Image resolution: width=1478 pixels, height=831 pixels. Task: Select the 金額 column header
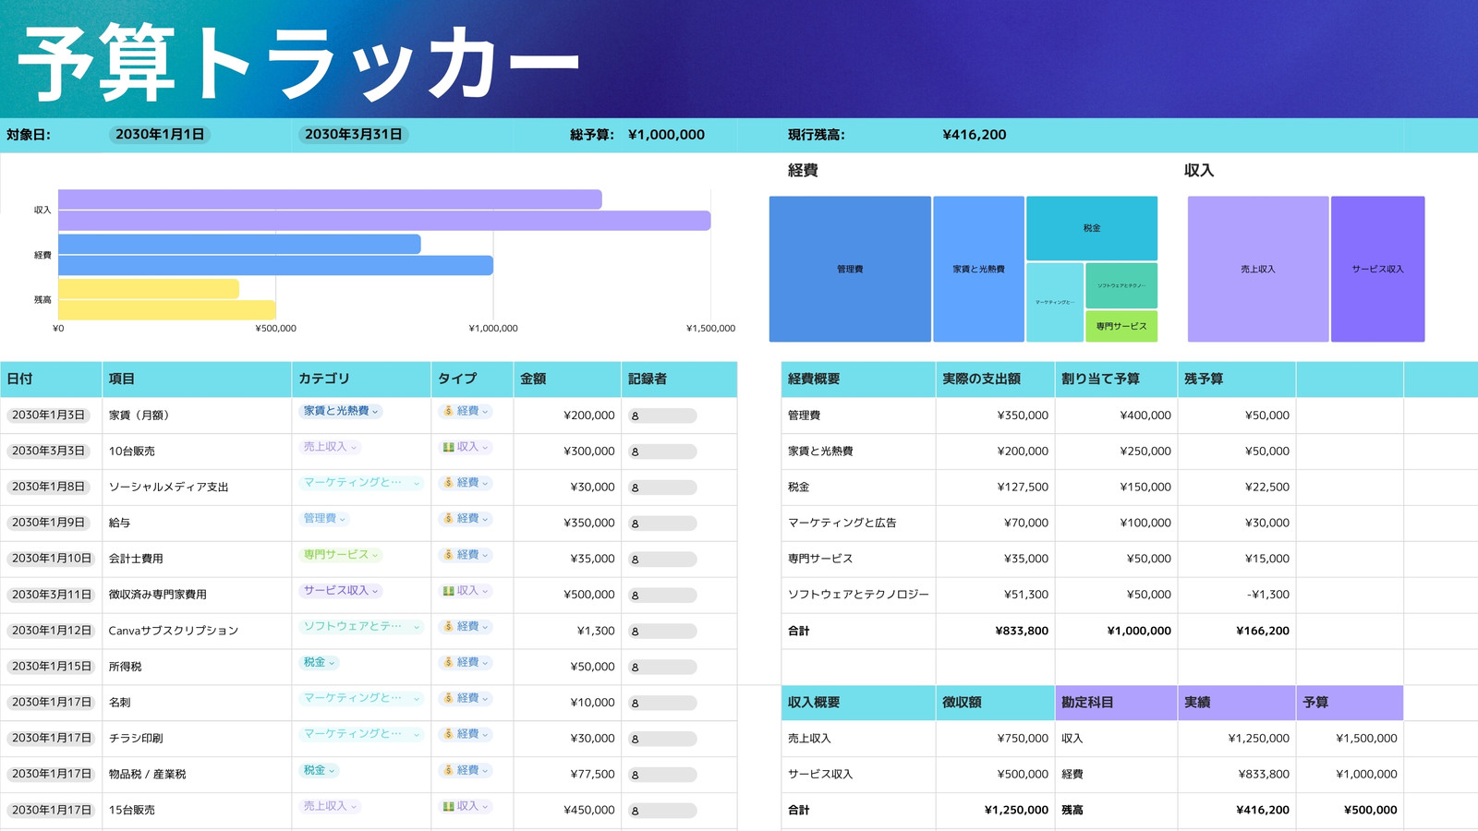point(567,379)
